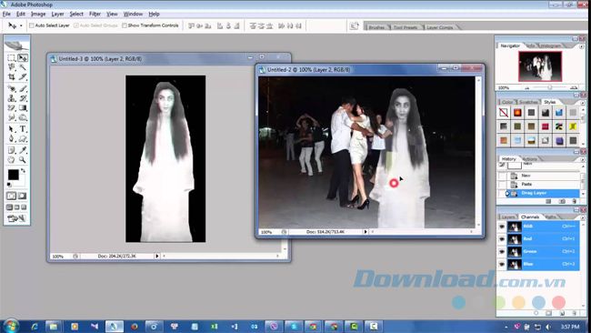
Task: Select the Horizontal Type tool
Action: tap(23, 129)
